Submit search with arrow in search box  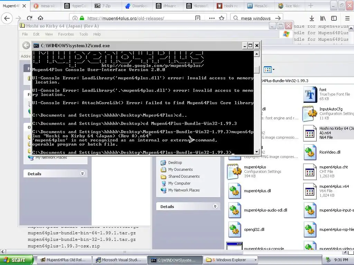(278, 18)
